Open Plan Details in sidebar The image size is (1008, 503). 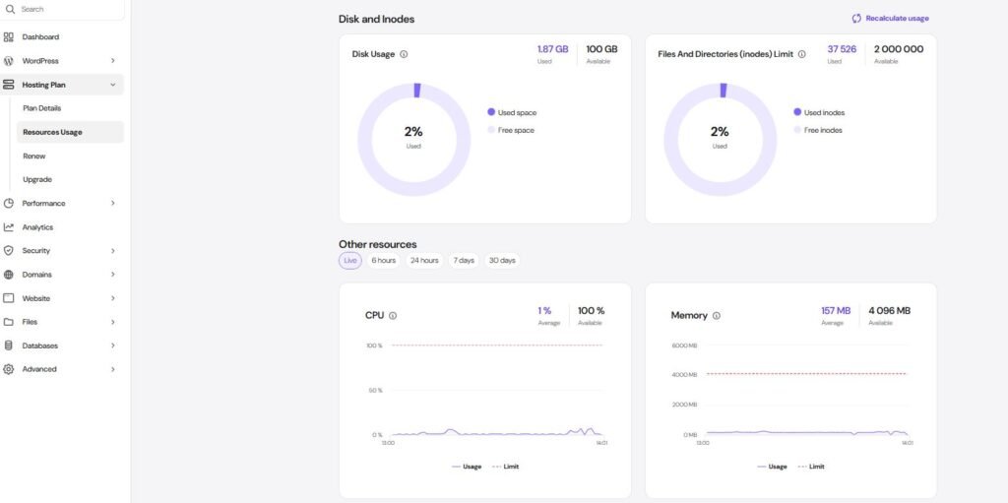[x=41, y=108]
